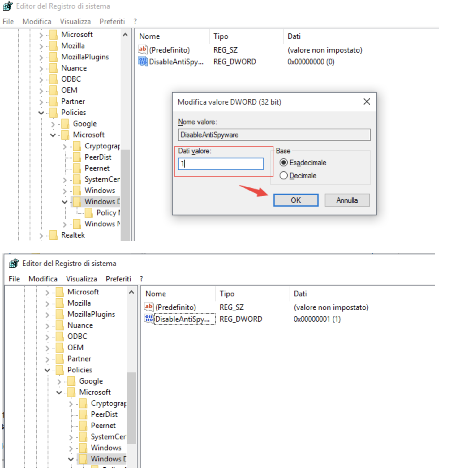Click the Realtek folder icon
This screenshot has width=464, height=472.
pos(54,235)
